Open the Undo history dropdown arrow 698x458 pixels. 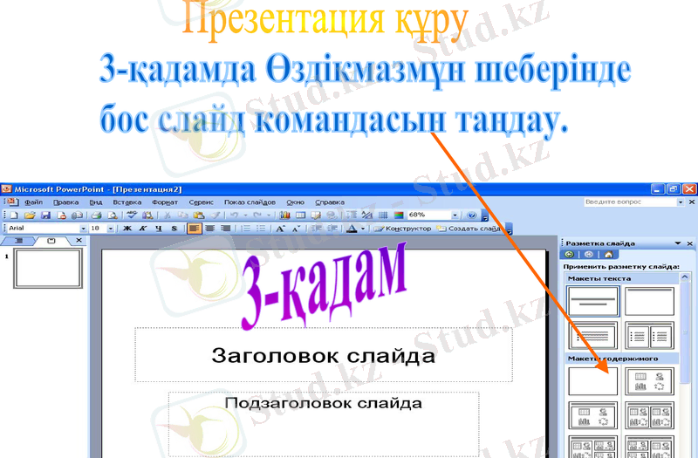pos(245,215)
